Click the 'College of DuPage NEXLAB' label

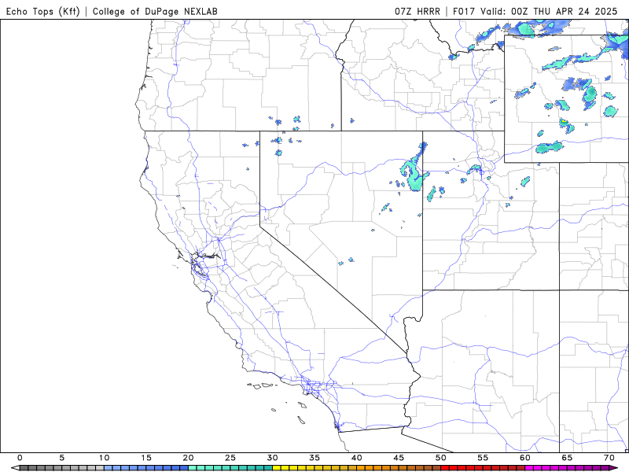pyautogui.click(x=155, y=11)
